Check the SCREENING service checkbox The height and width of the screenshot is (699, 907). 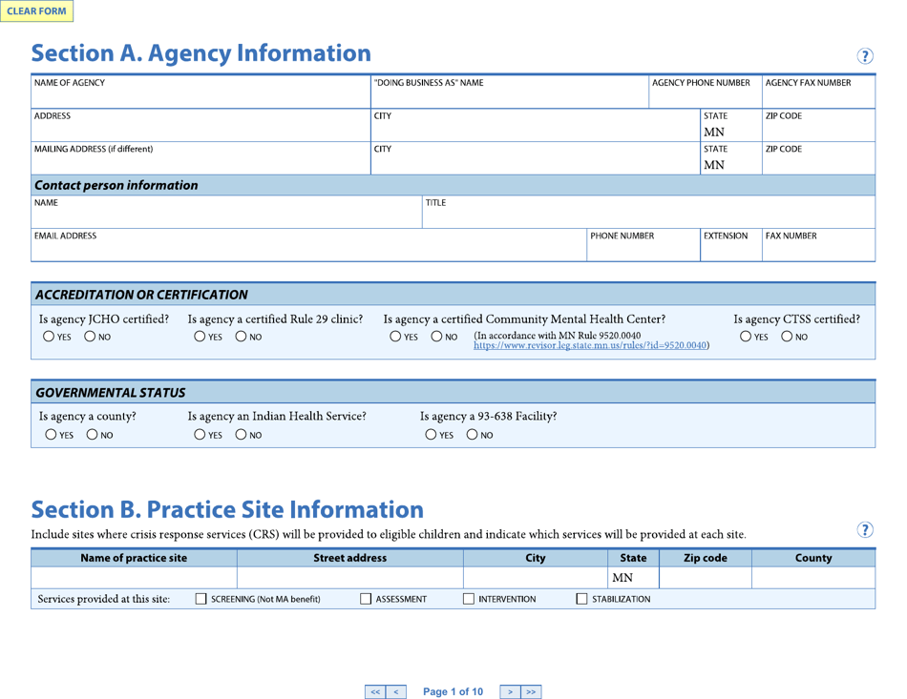200,598
